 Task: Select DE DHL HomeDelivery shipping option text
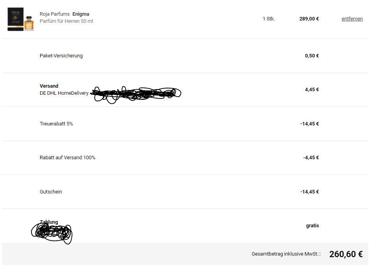pos(64,93)
